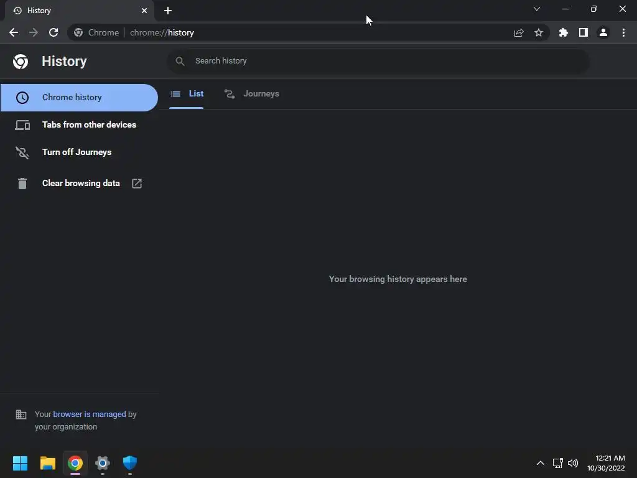The image size is (637, 478).
Task: Switch to the Journeys tab
Action: pyautogui.click(x=252, y=94)
